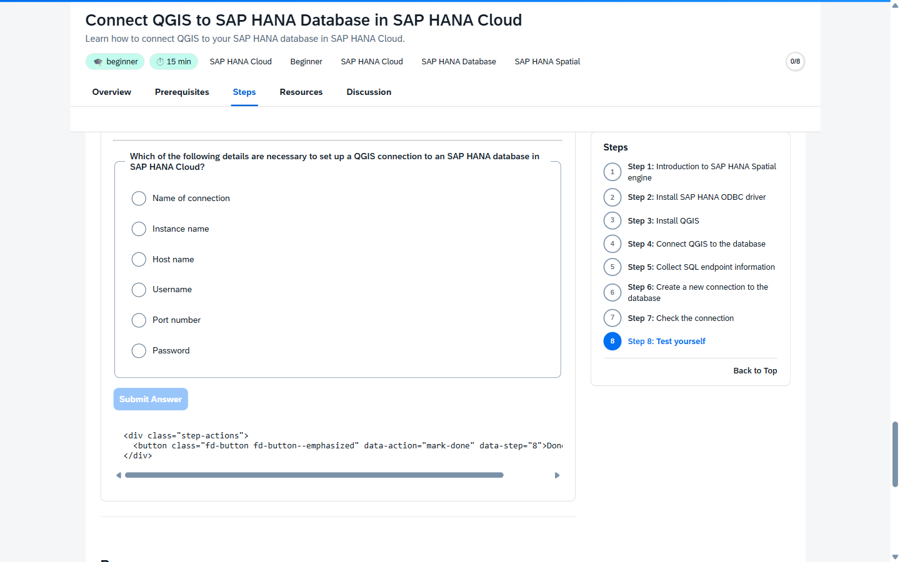The height and width of the screenshot is (562, 900).
Task: Click page scrollbar down arrow
Action: tap(895, 557)
